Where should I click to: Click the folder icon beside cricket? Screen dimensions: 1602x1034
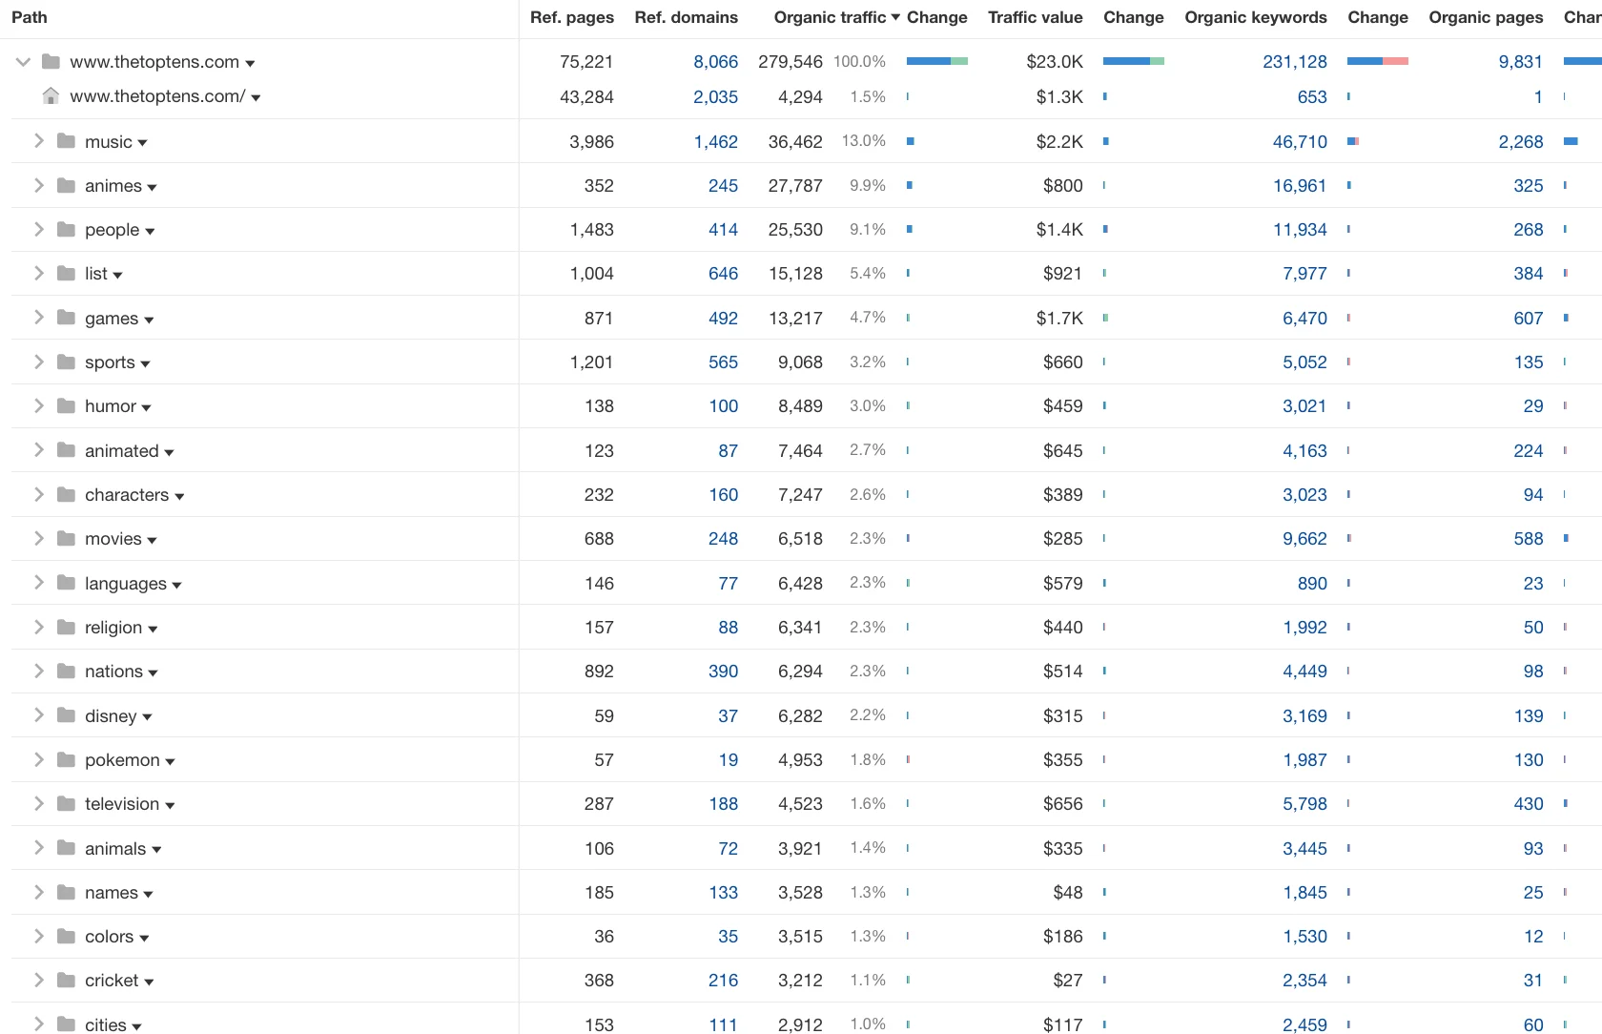click(x=64, y=981)
